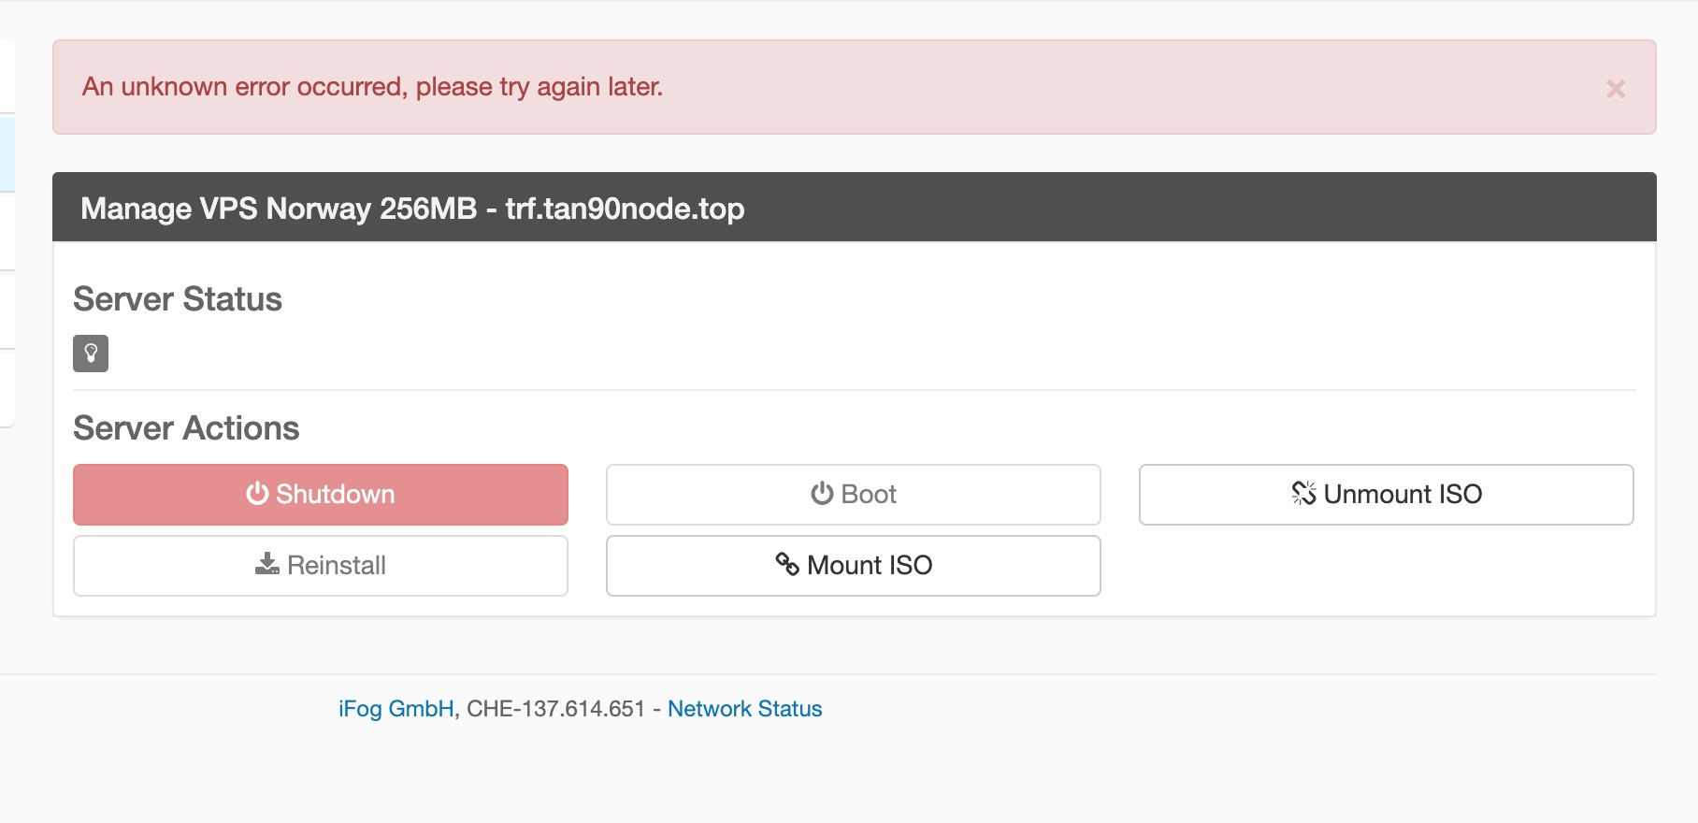
Task: Click the unknown error message text
Action: tap(372, 87)
